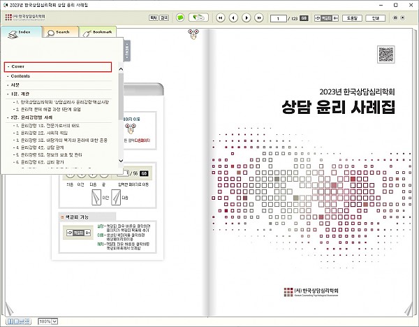The image size is (419, 327).
Task: Select the Contents index entry
Action: coord(59,76)
